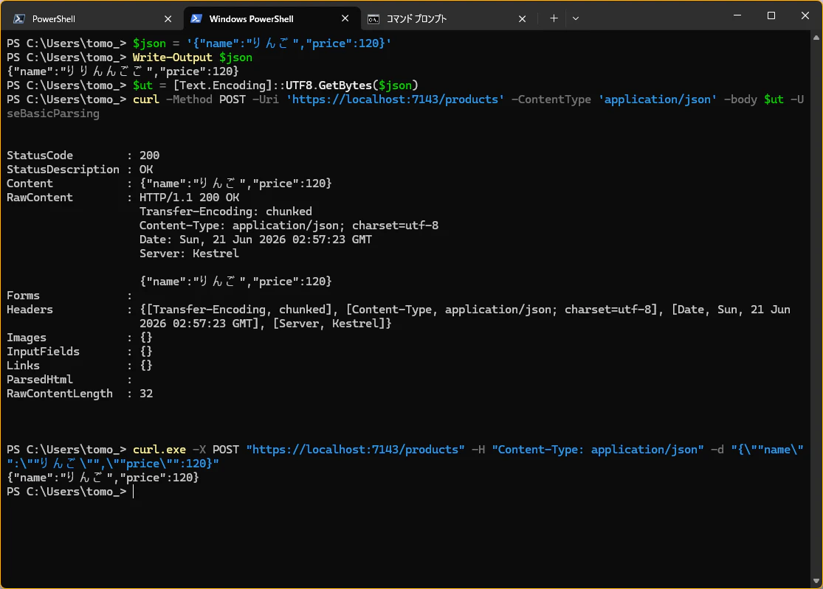Click the 'Content-Type: application/json; charset=utf-8' line

click(x=289, y=226)
